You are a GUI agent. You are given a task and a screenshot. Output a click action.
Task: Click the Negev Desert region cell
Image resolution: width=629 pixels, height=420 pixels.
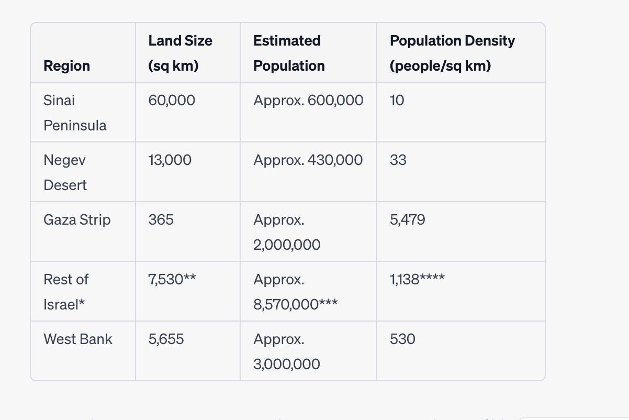[x=65, y=172]
